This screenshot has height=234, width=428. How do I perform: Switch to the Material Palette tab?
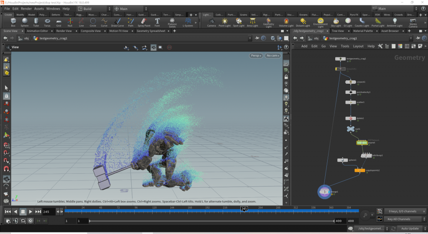[363, 31]
